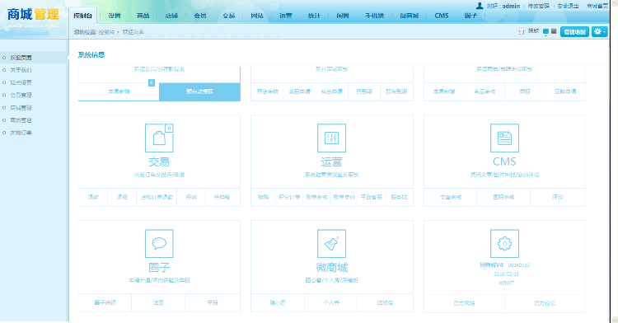Click 本周新增 in the member card

119,91
